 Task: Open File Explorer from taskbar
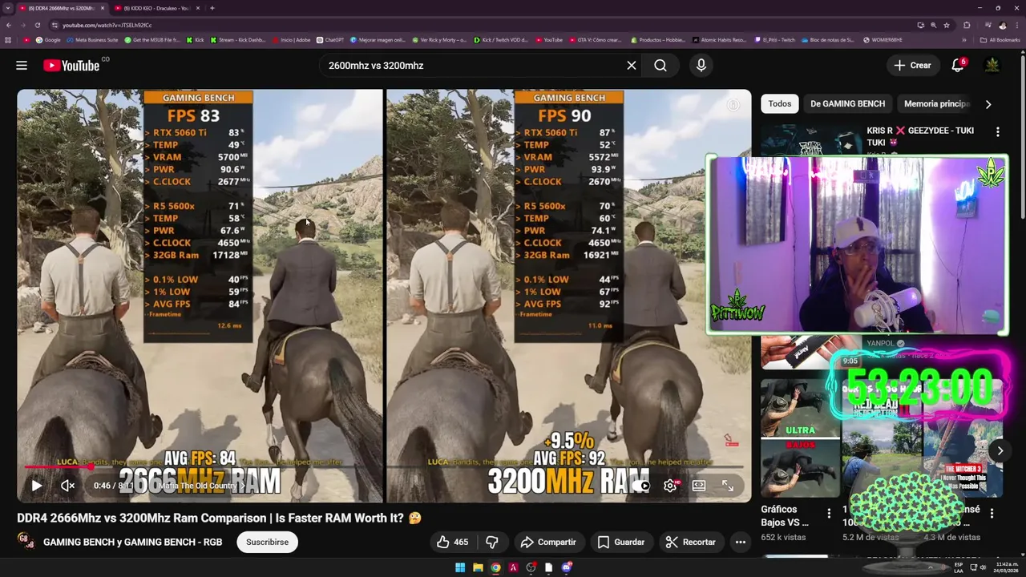pos(478,567)
